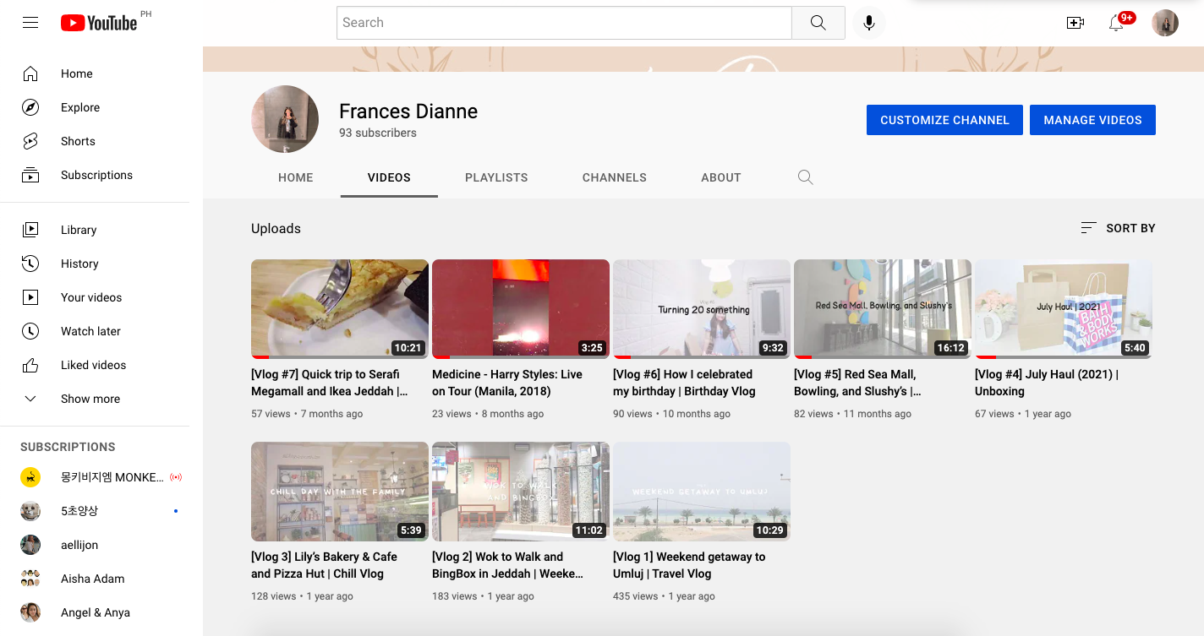Open the hamburger guide menu

(x=30, y=23)
